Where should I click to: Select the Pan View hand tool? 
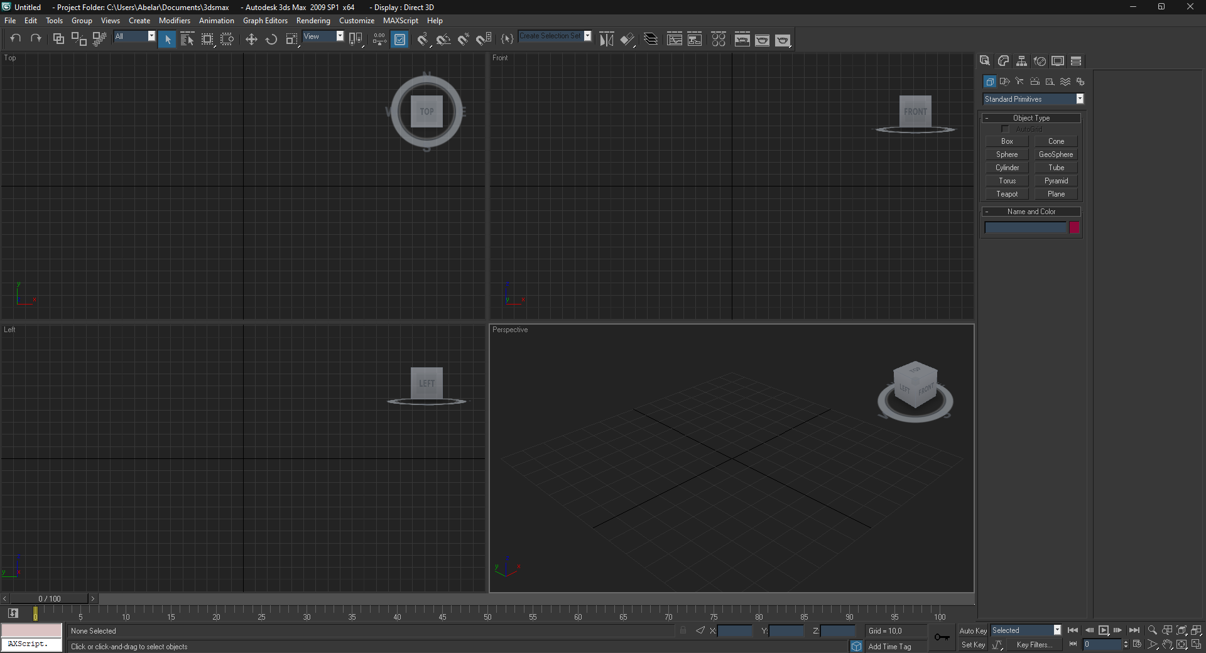coord(1167,645)
